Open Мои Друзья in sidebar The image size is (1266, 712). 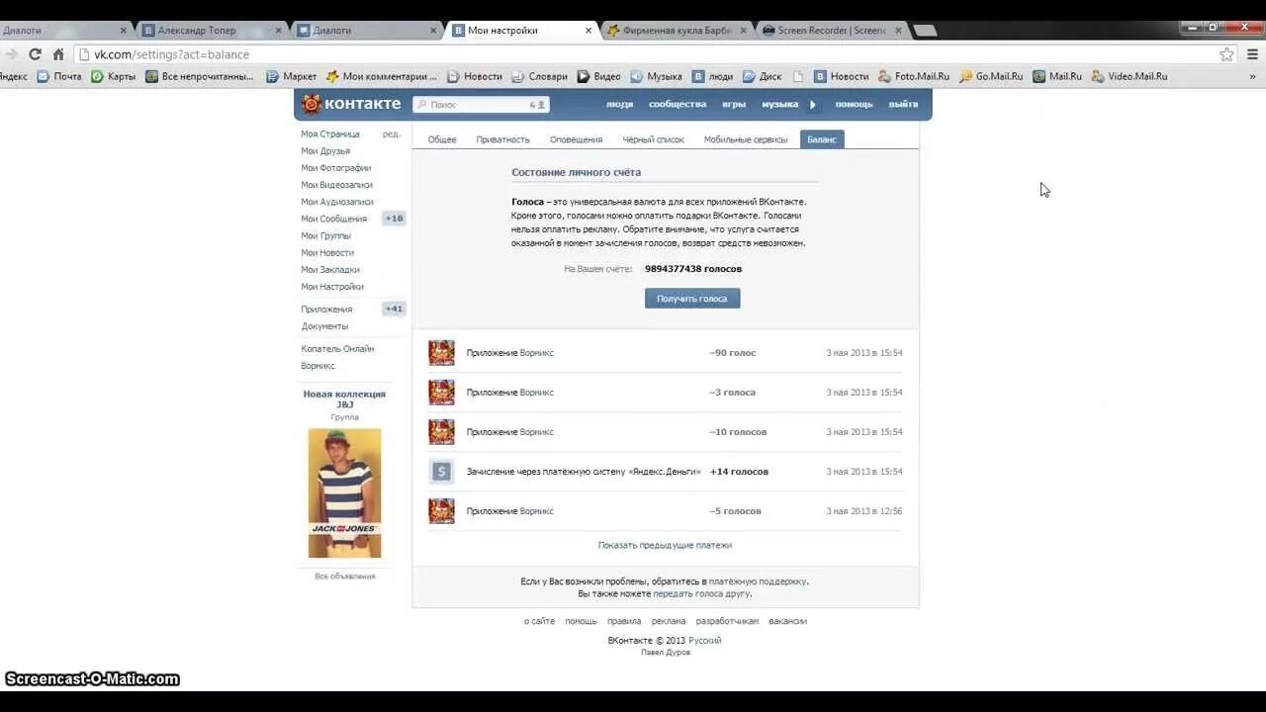pos(325,151)
